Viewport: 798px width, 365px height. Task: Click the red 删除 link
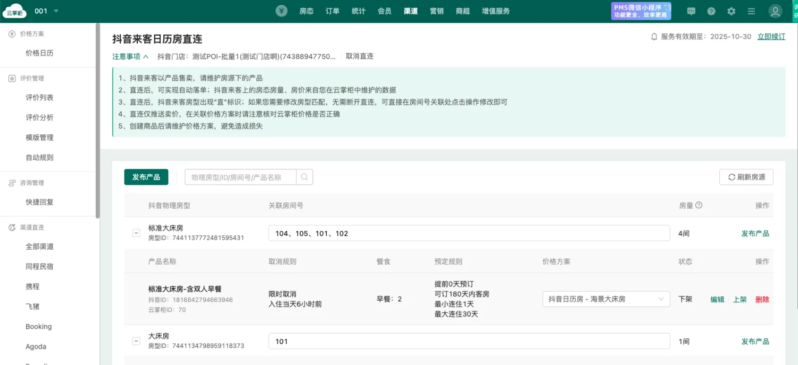click(762, 299)
